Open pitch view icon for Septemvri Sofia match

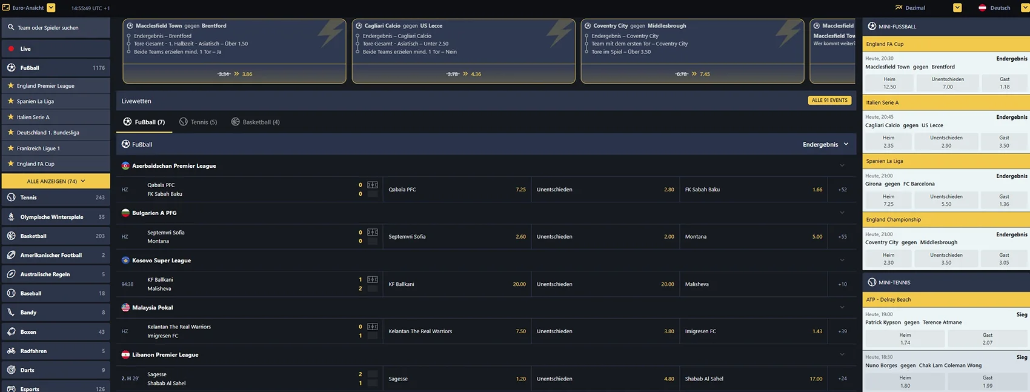click(372, 232)
